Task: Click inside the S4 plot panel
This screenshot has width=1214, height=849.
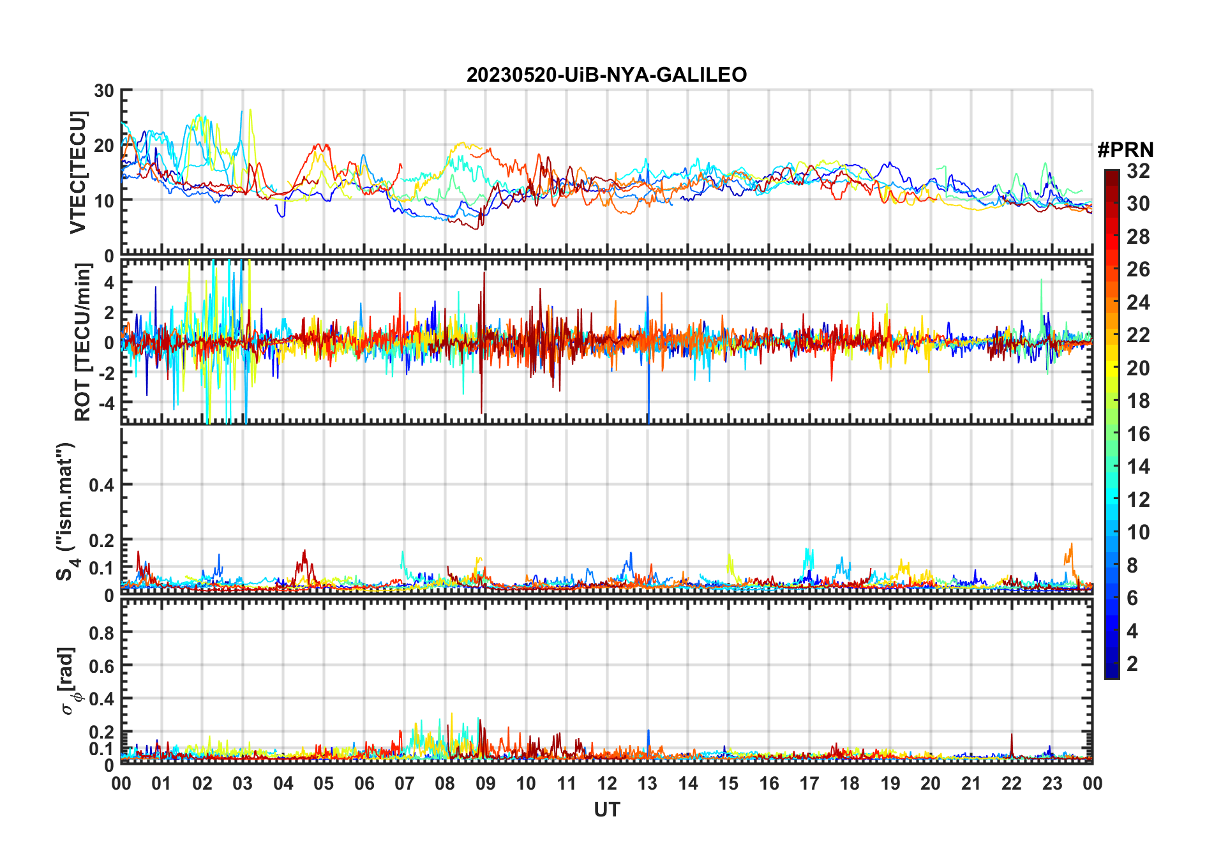Action: pyautogui.click(x=607, y=511)
